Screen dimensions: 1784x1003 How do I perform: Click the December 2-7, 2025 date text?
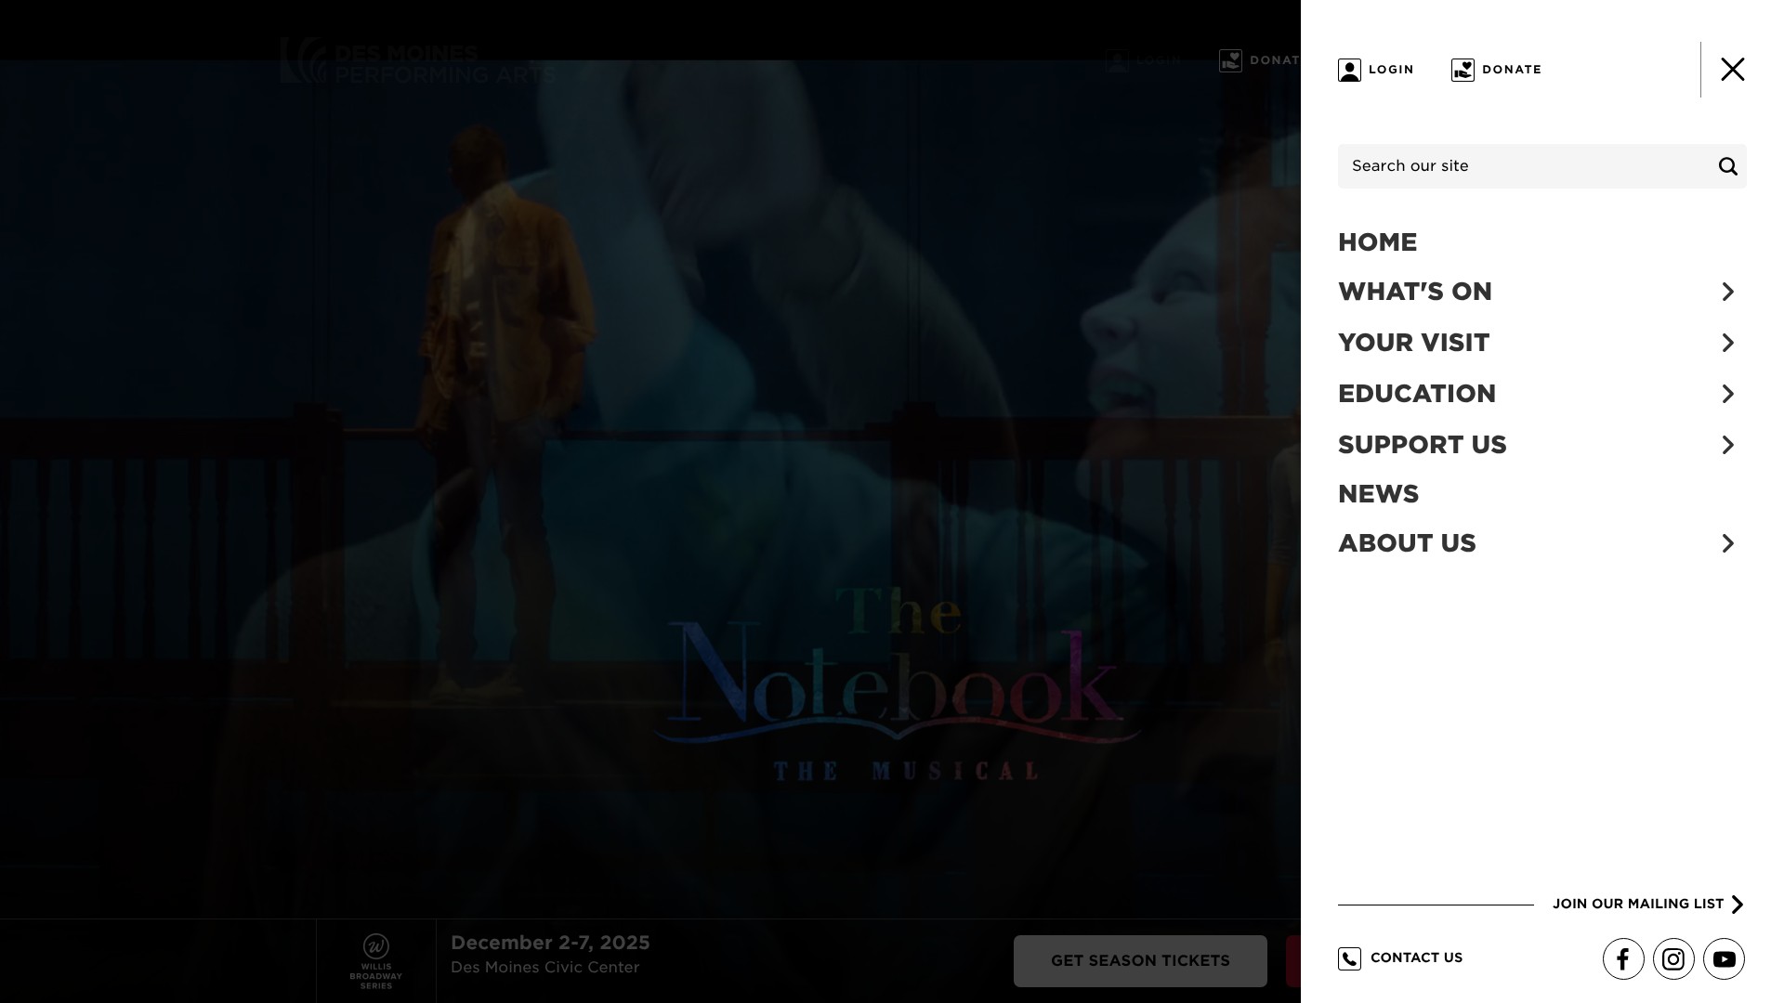[x=550, y=943]
